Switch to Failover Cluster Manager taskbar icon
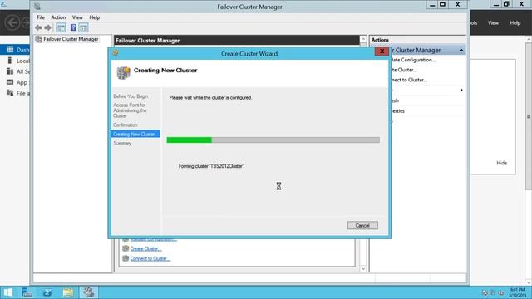This screenshot has width=532, height=299. click(x=89, y=292)
